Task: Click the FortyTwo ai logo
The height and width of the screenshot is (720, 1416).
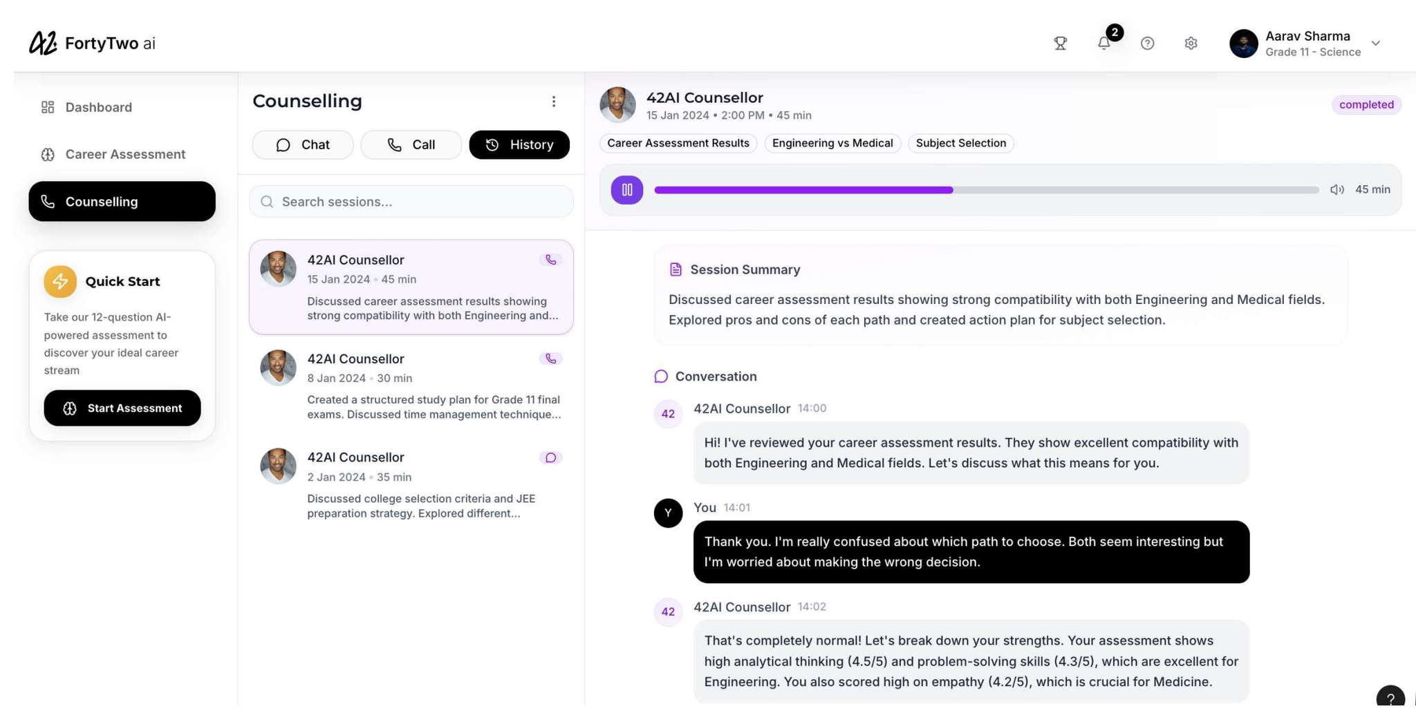Action: (x=92, y=44)
